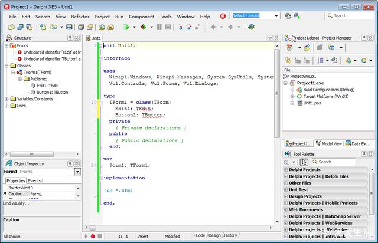Click the green Run button
This screenshot has width=378, height=243.
(x=126, y=27)
